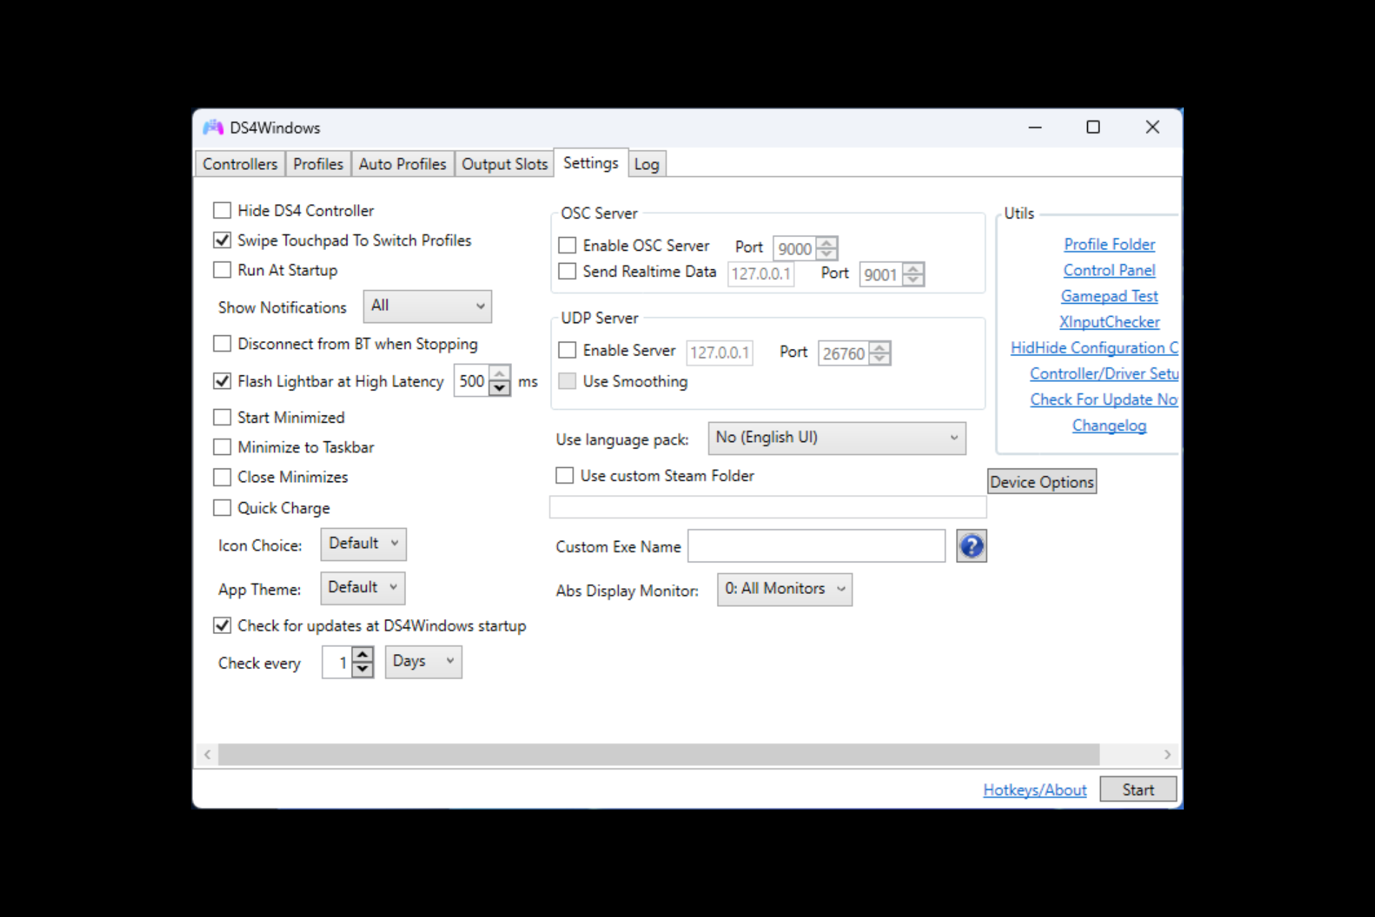Select the Settings tab
The image size is (1375, 917).
pyautogui.click(x=591, y=163)
